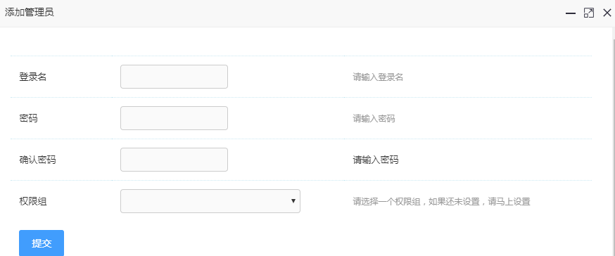Open the 权限组 dropdown list

(210, 202)
